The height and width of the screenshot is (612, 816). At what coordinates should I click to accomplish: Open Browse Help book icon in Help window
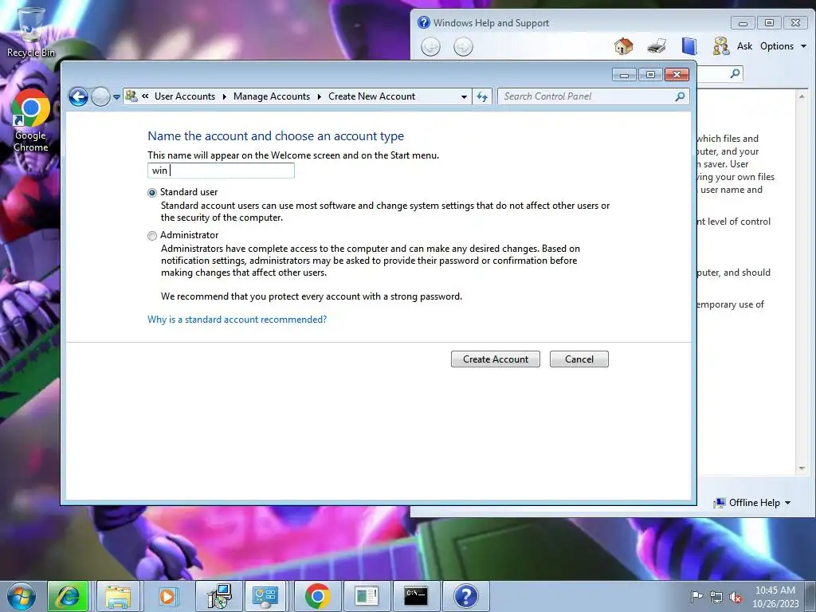(689, 46)
